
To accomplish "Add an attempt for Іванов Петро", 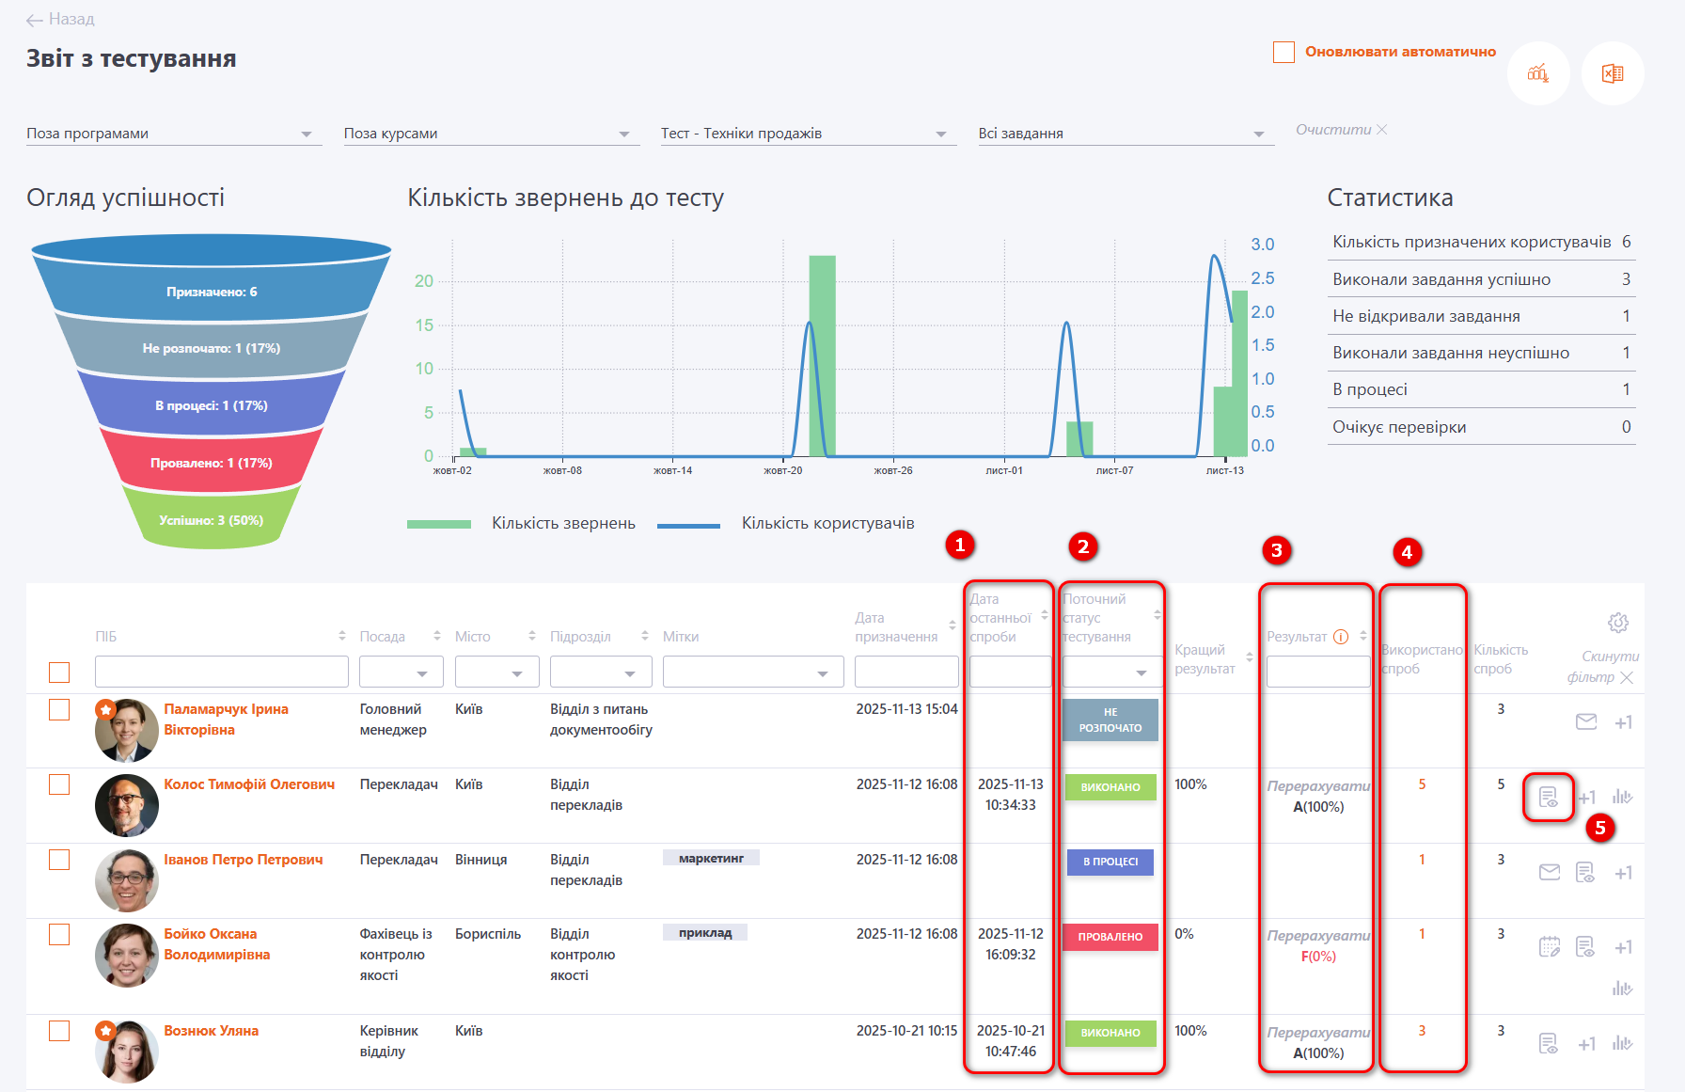I will click(1623, 873).
